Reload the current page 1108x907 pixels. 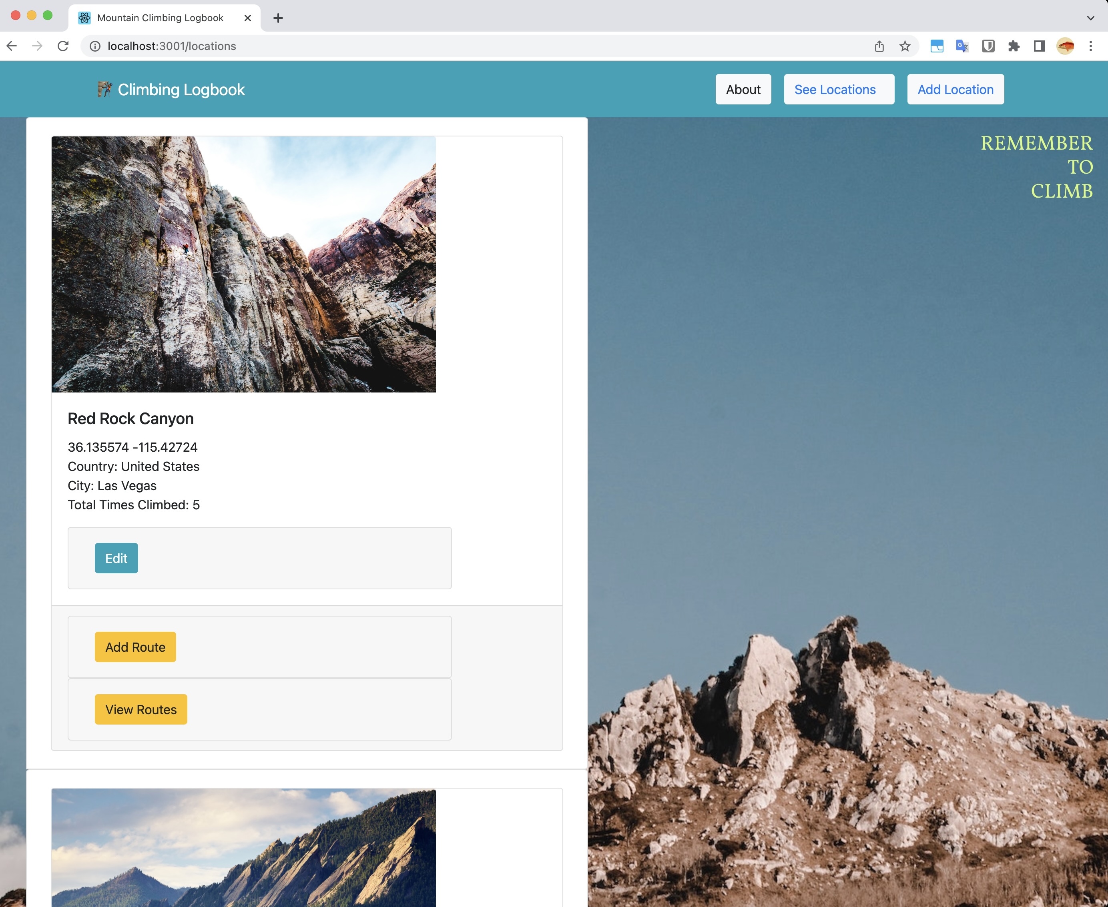pyautogui.click(x=63, y=46)
